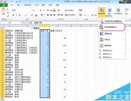Click Decrease Decimal icon
This screenshot has height=101, width=131.
(x=95, y=15)
